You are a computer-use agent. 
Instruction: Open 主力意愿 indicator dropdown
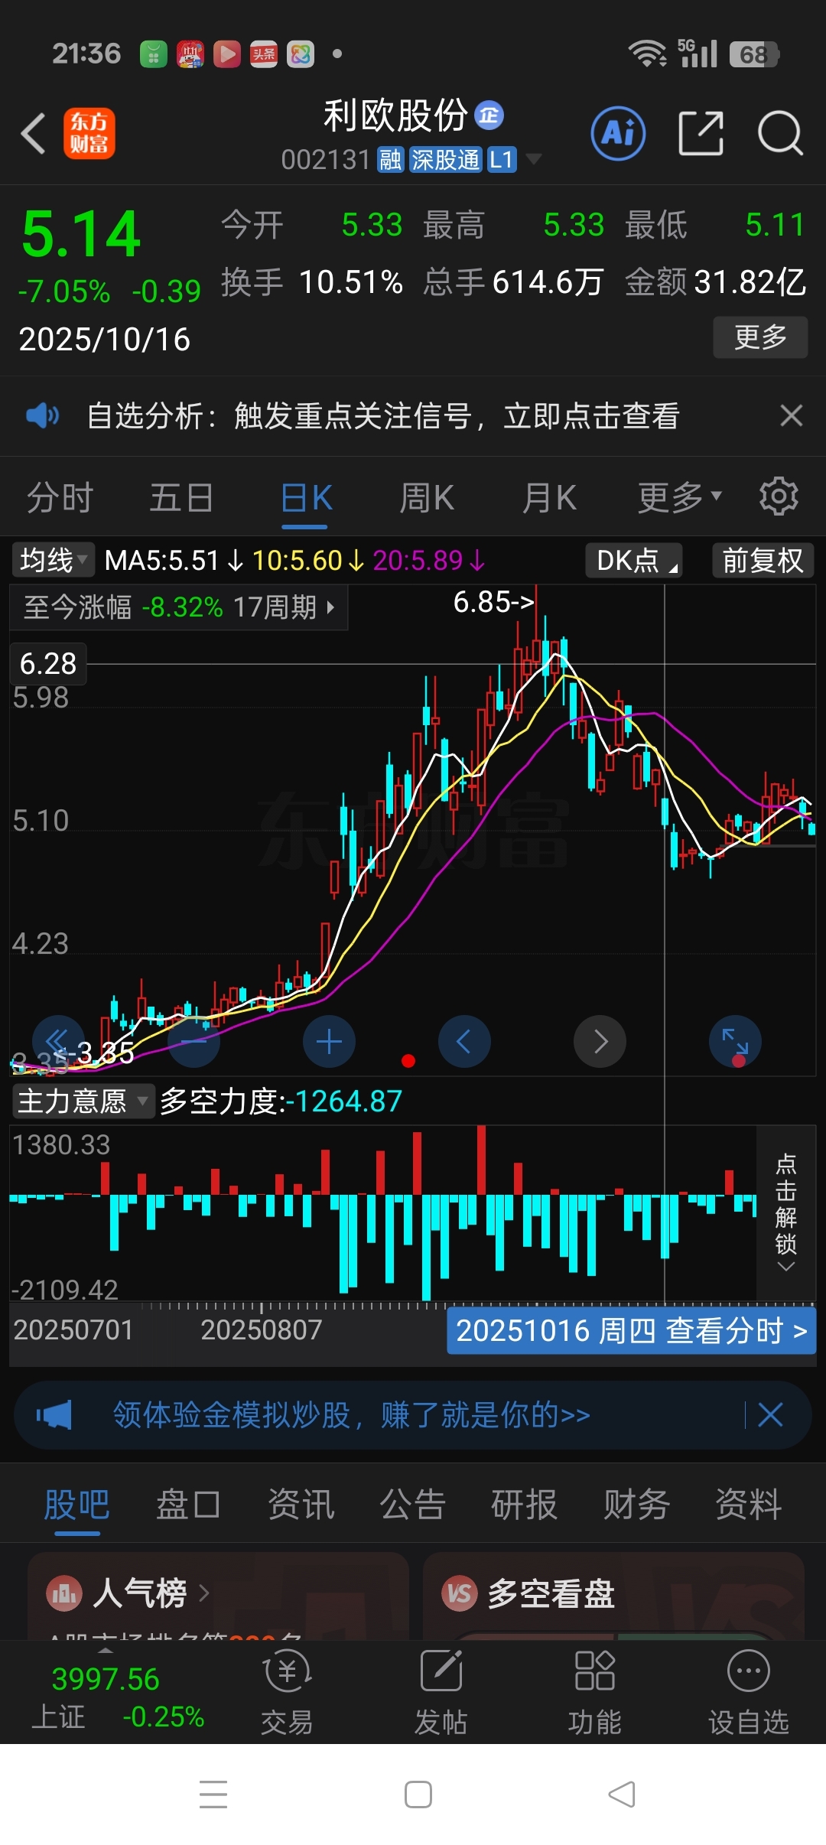tap(83, 1101)
